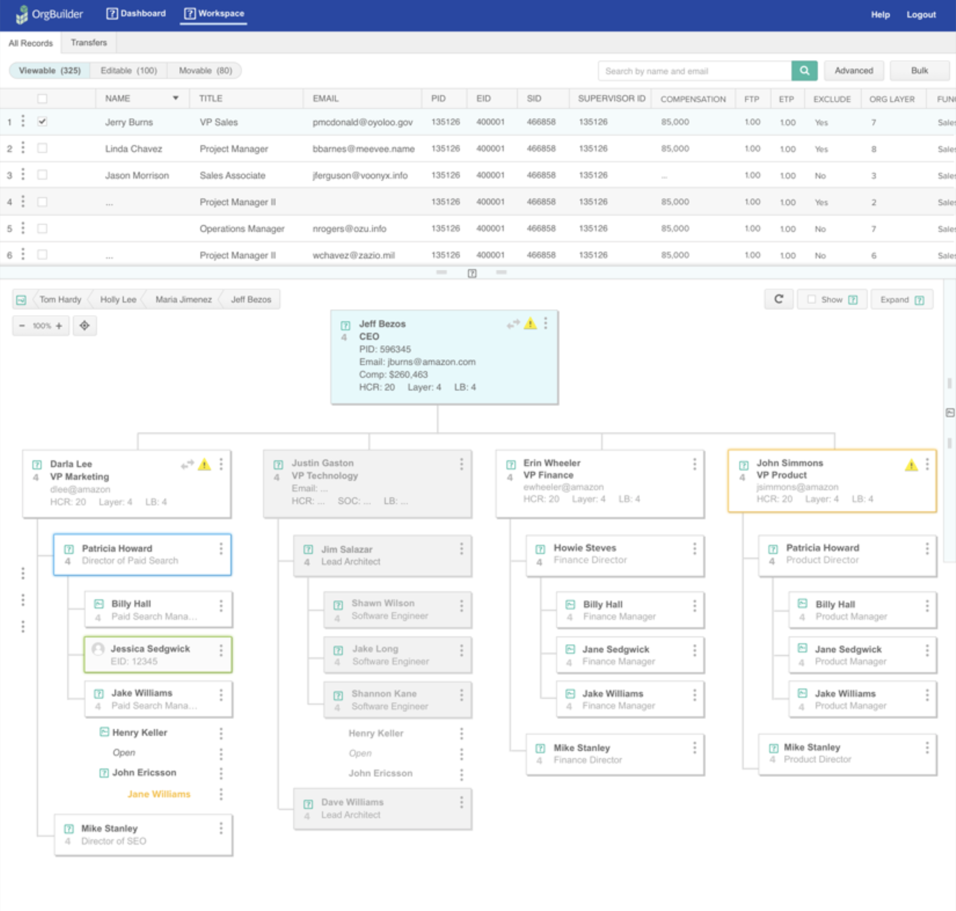956x911 pixels.
Task: Click transfer arrows on Darla Lee card
Action: coord(187,465)
